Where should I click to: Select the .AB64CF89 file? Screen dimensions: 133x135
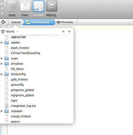(37, 37)
